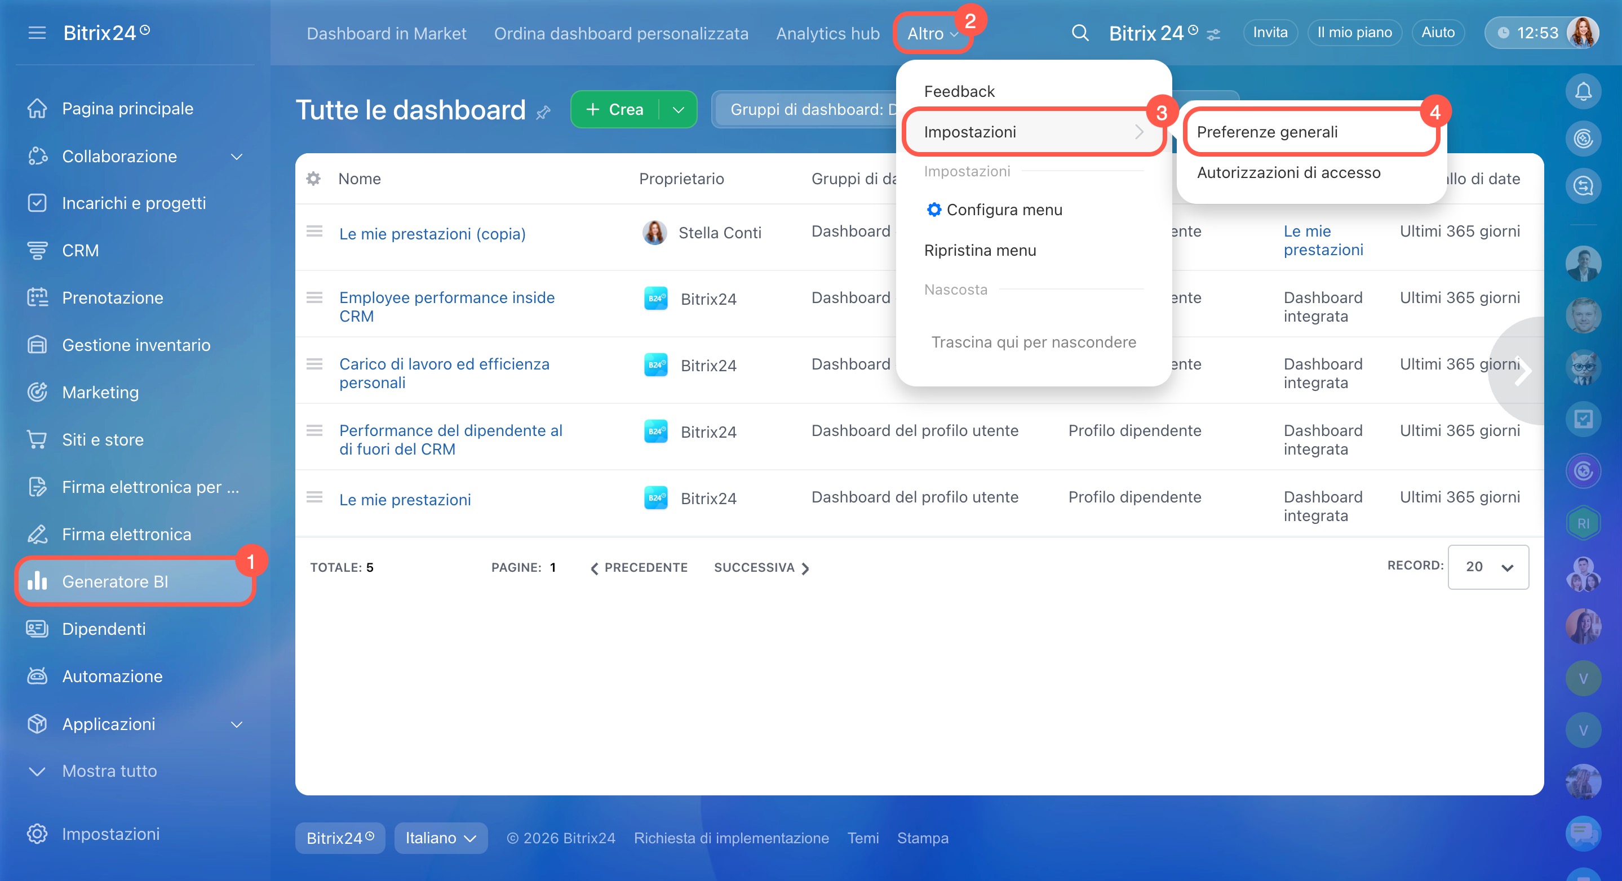
Task: Open the Record count 20 dropdown
Action: pos(1487,567)
